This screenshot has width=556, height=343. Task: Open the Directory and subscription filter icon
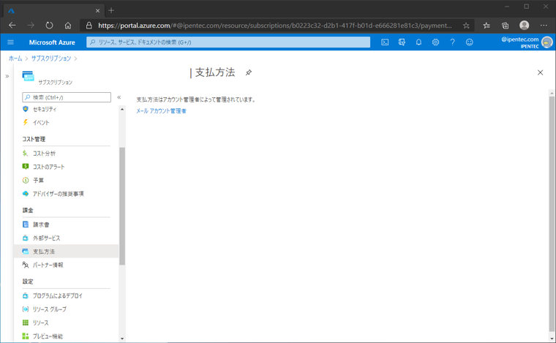tap(402, 42)
